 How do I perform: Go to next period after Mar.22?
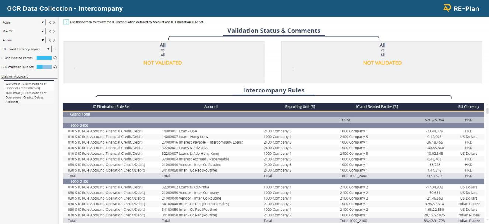click(x=54, y=31)
